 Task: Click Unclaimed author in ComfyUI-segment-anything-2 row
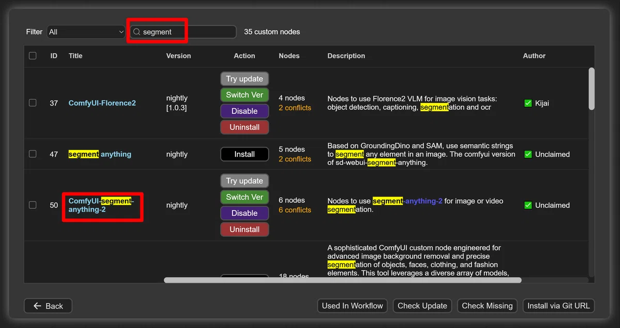click(552, 205)
